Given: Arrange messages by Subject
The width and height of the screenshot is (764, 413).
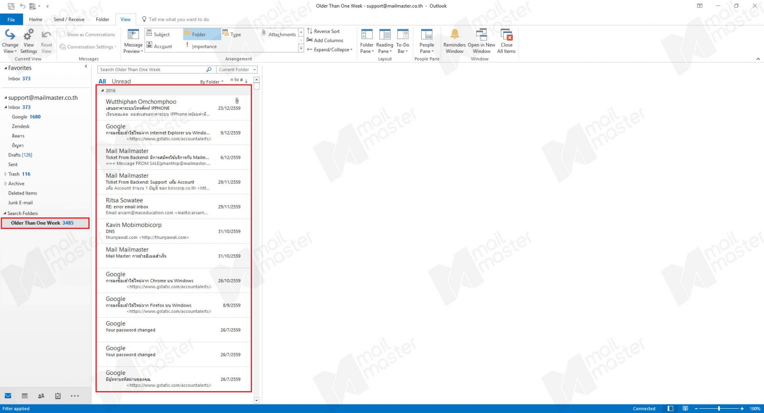Looking at the screenshot, I should coord(158,34).
